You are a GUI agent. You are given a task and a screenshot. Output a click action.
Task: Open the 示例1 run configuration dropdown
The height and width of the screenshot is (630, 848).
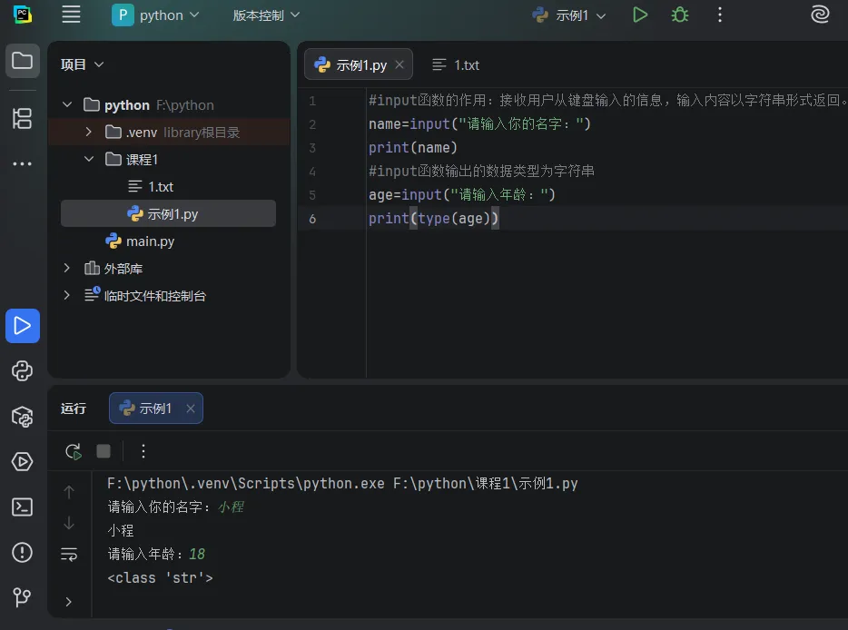(569, 15)
